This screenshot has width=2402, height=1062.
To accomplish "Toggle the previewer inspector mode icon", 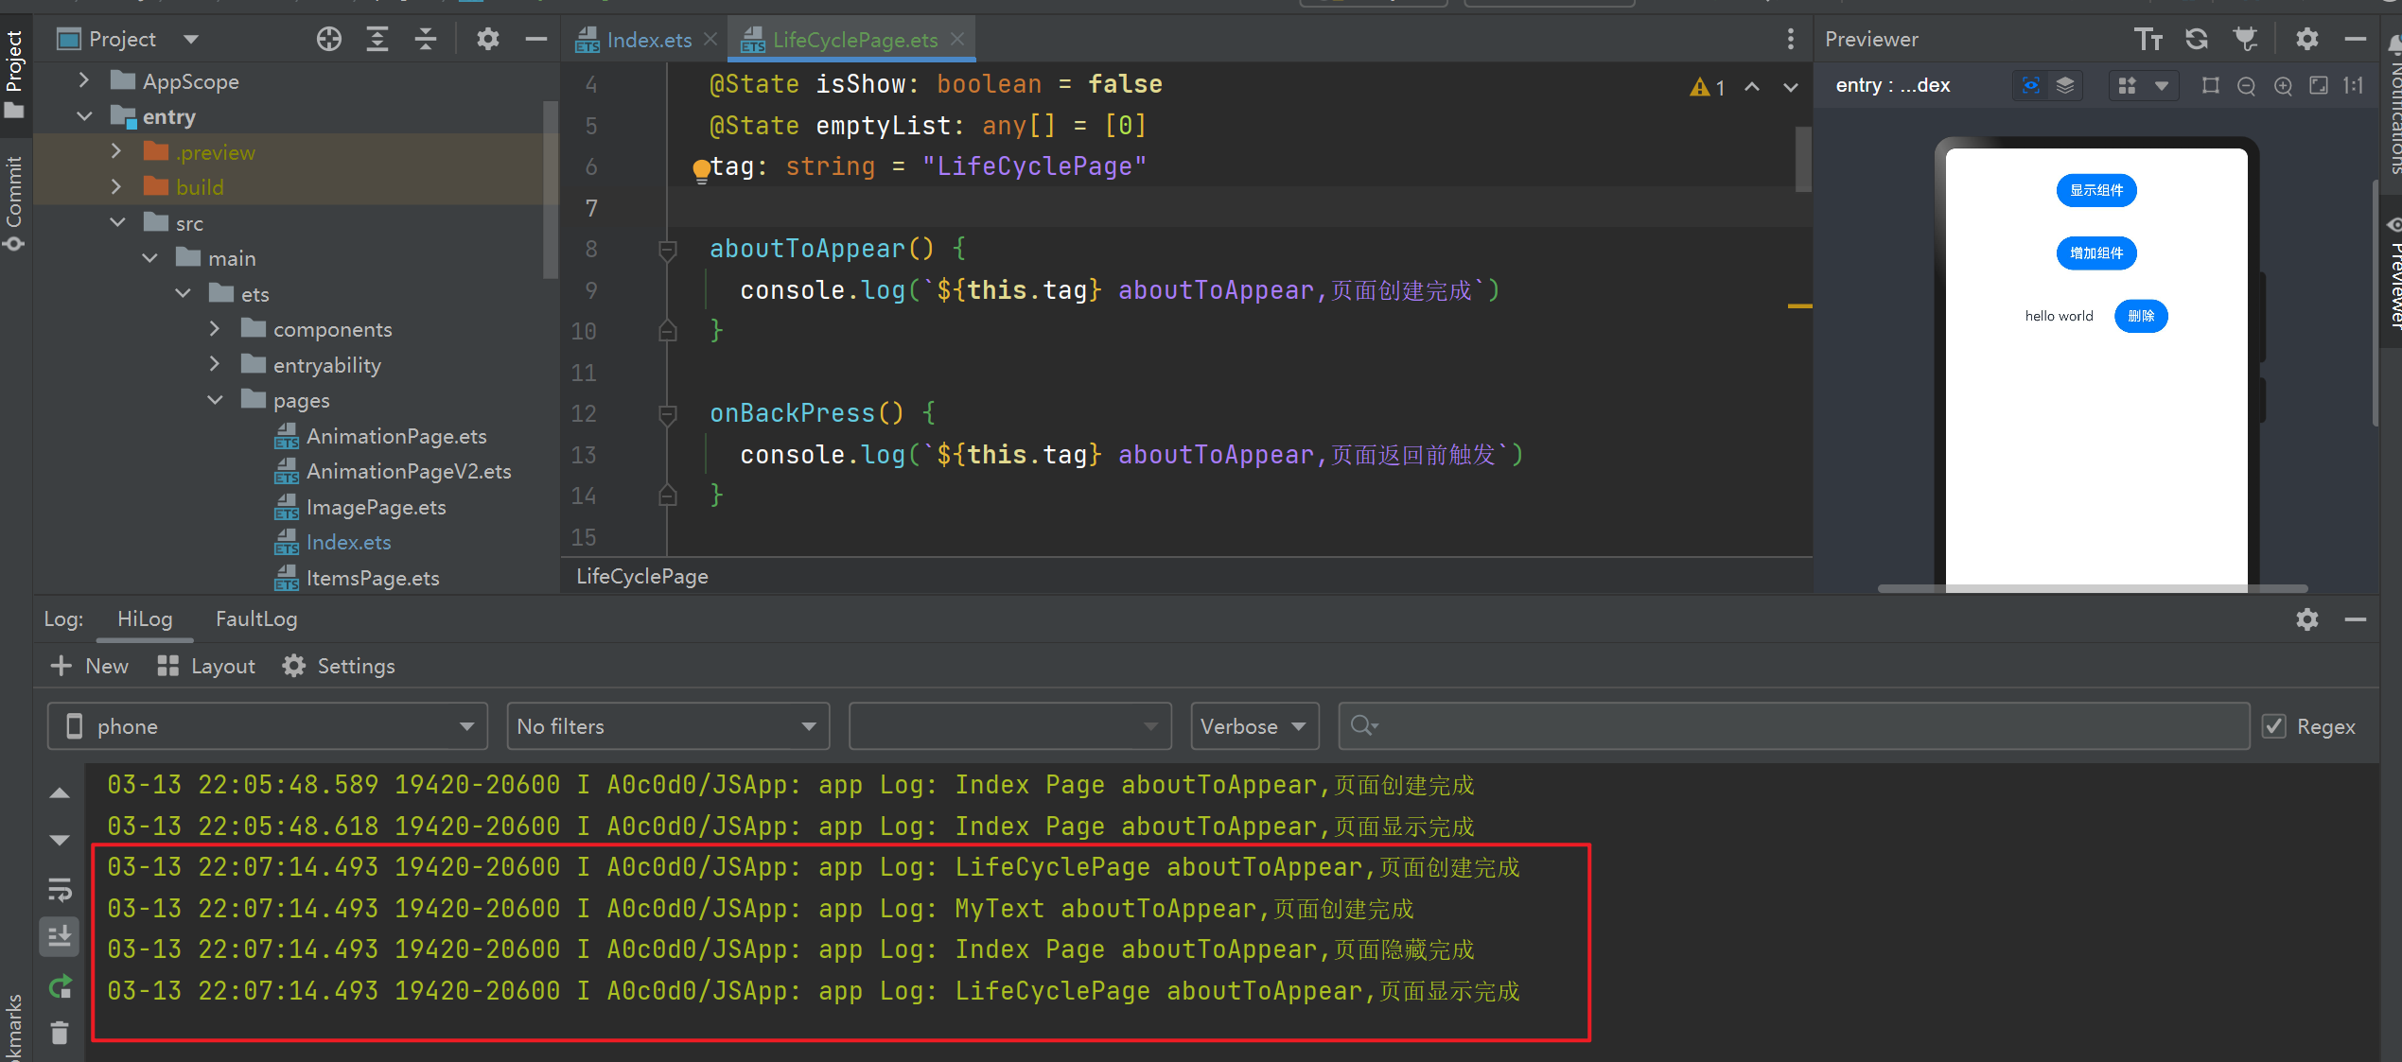I will (2030, 86).
